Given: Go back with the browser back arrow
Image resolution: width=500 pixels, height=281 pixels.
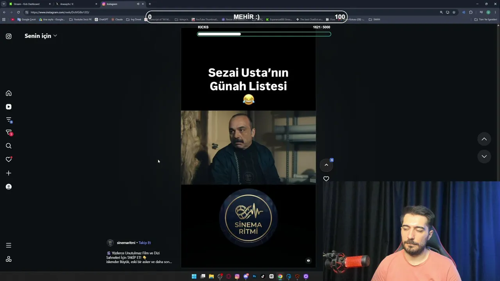Looking at the screenshot, I should point(4,12).
